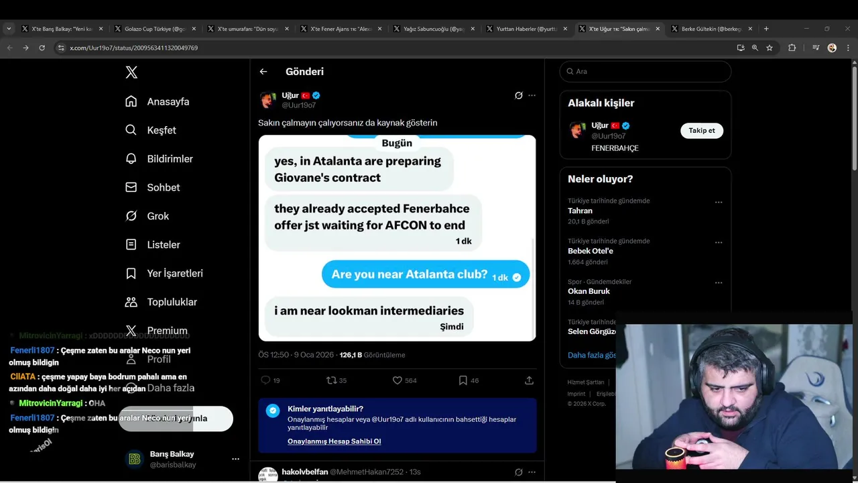
Task: Click the X logo in the sidebar
Action: pos(131,72)
